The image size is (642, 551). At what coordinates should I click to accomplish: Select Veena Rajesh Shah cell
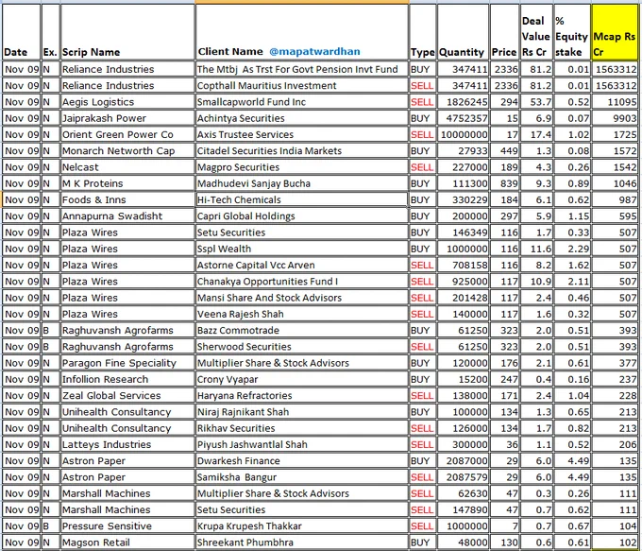(302, 314)
